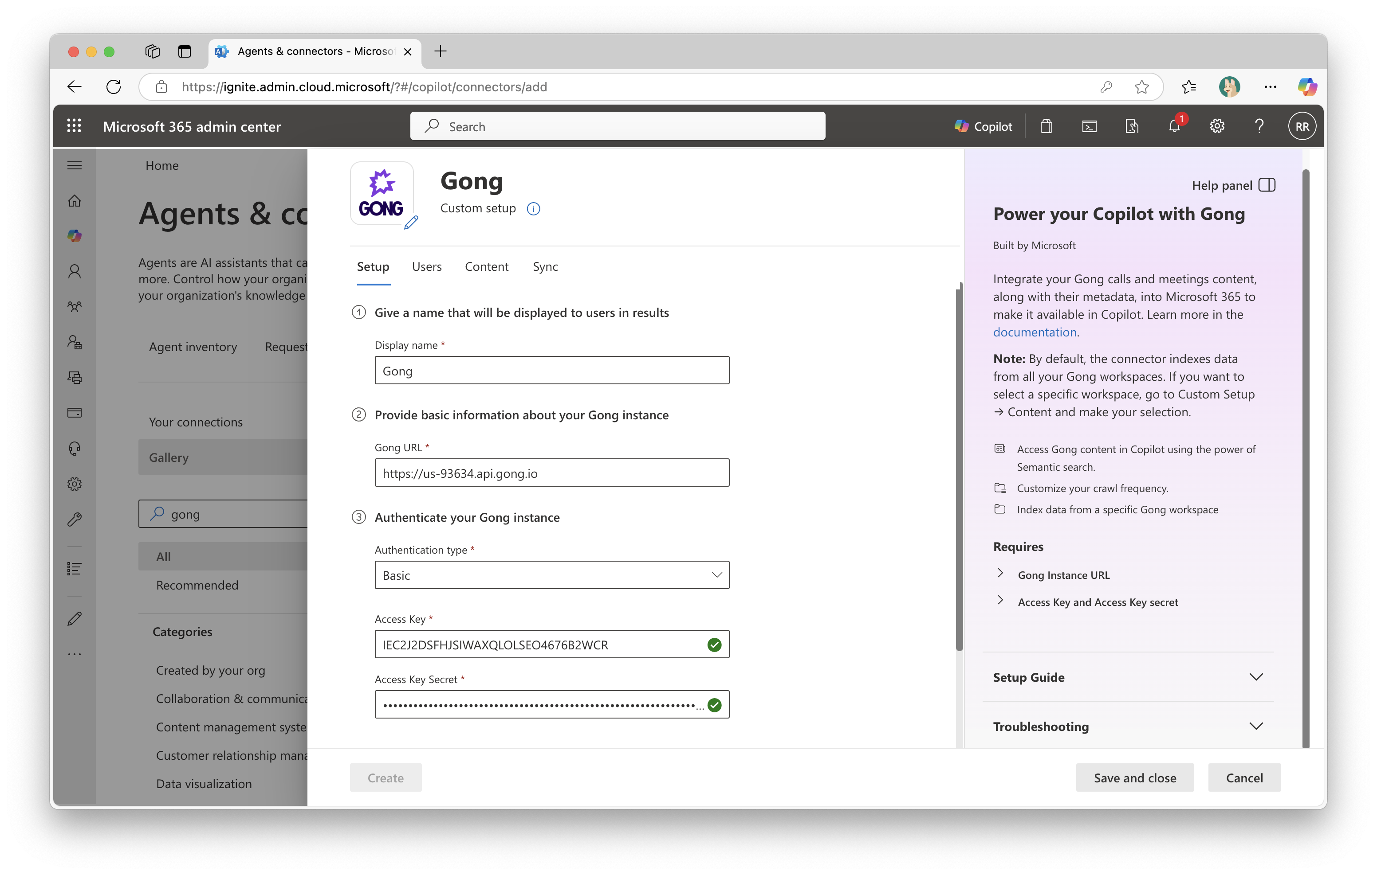Switch to the Content tab
This screenshot has height=875, width=1377.
tap(486, 266)
